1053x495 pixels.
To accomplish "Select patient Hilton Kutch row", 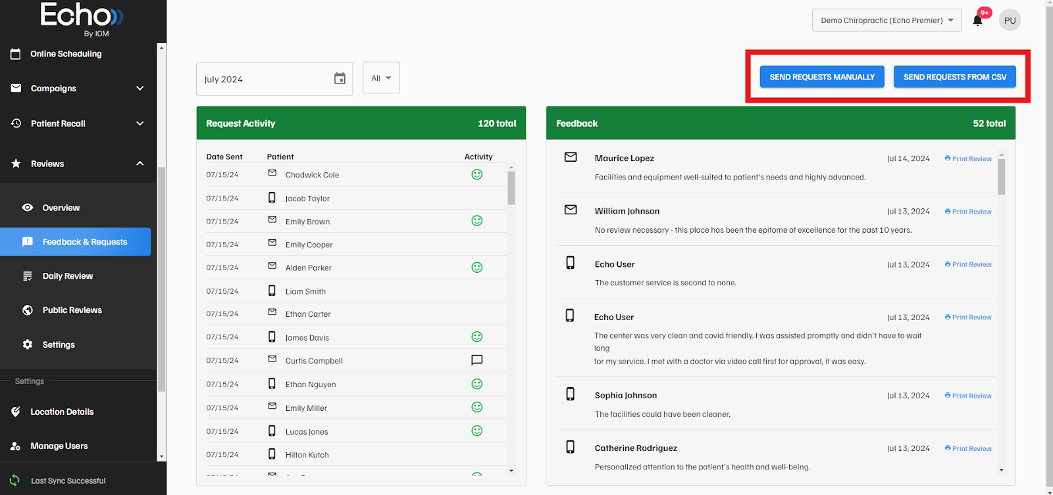I will coord(356,454).
